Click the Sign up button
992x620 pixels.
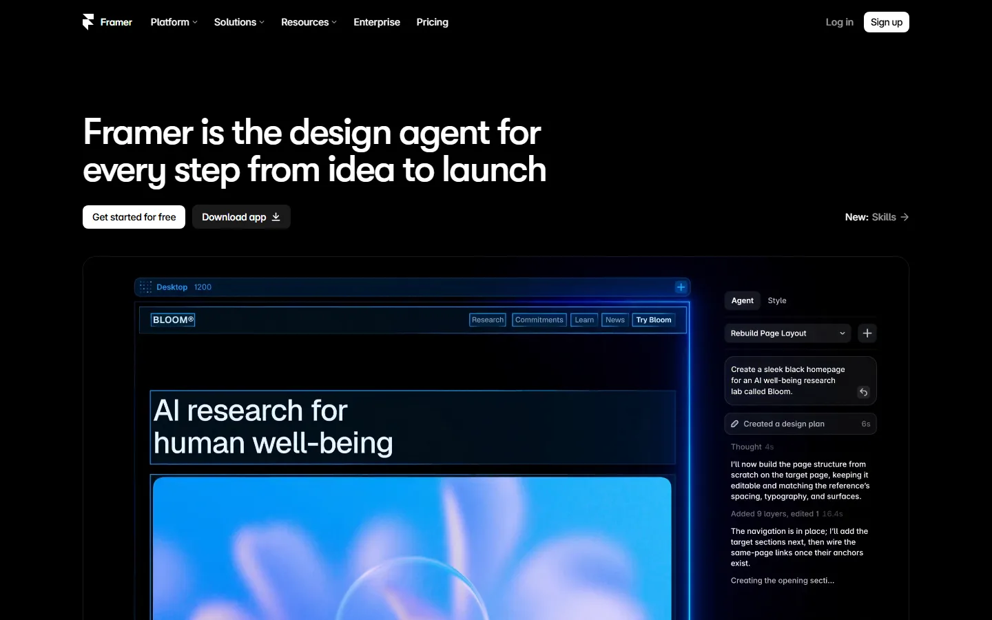click(x=887, y=22)
